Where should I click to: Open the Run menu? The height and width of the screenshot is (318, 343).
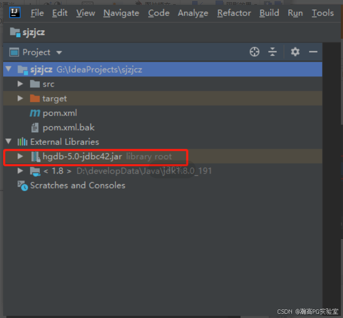pos(295,13)
